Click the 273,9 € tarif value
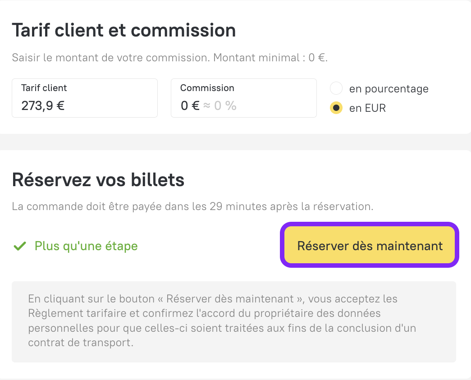The image size is (471, 380). click(x=43, y=105)
